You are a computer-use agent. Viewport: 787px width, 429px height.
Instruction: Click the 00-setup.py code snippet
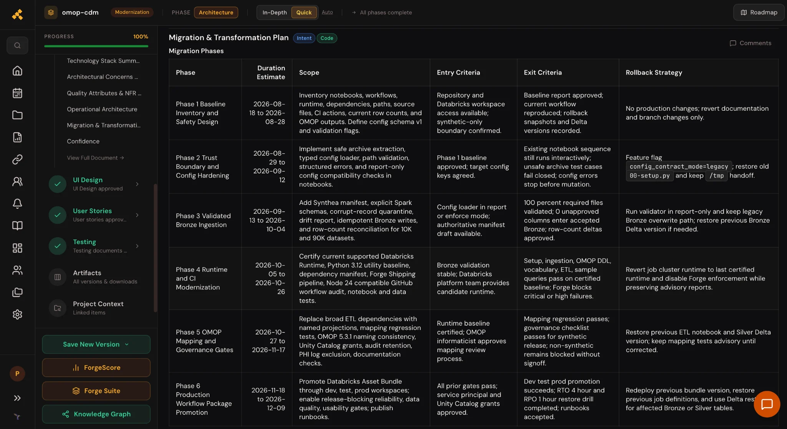649,176
